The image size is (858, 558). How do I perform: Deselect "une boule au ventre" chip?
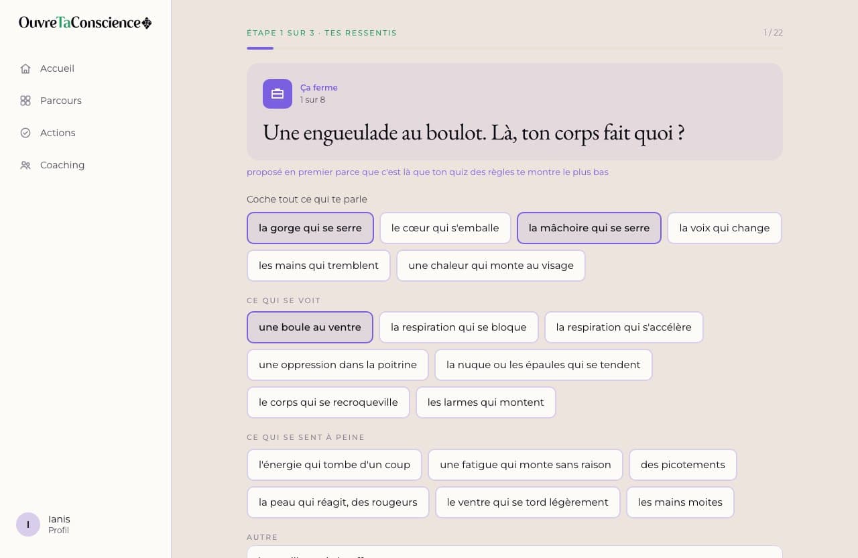click(310, 327)
